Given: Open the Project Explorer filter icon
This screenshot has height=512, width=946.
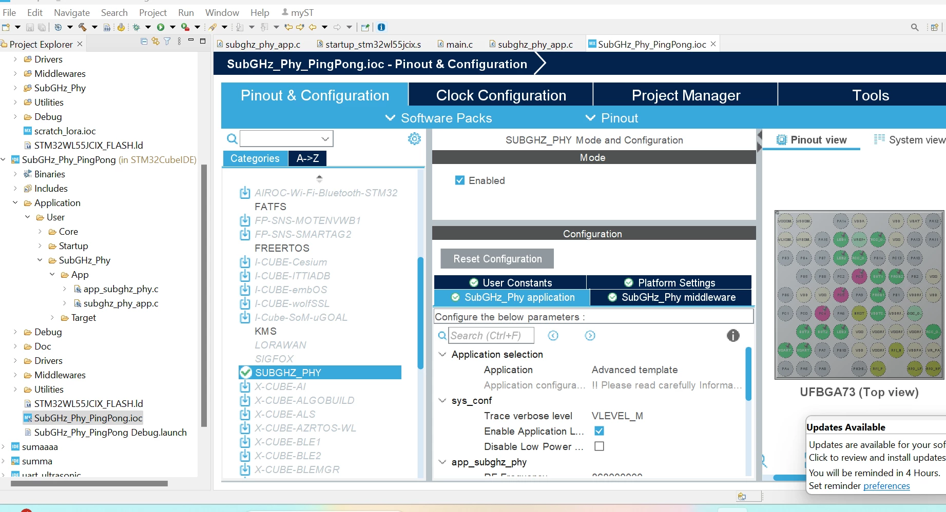Looking at the screenshot, I should pos(167,42).
